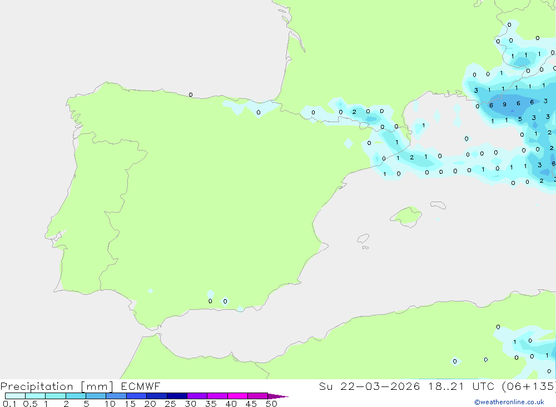Click the legend value '45'
Screen dimensions: 556x407
tap(251, 404)
